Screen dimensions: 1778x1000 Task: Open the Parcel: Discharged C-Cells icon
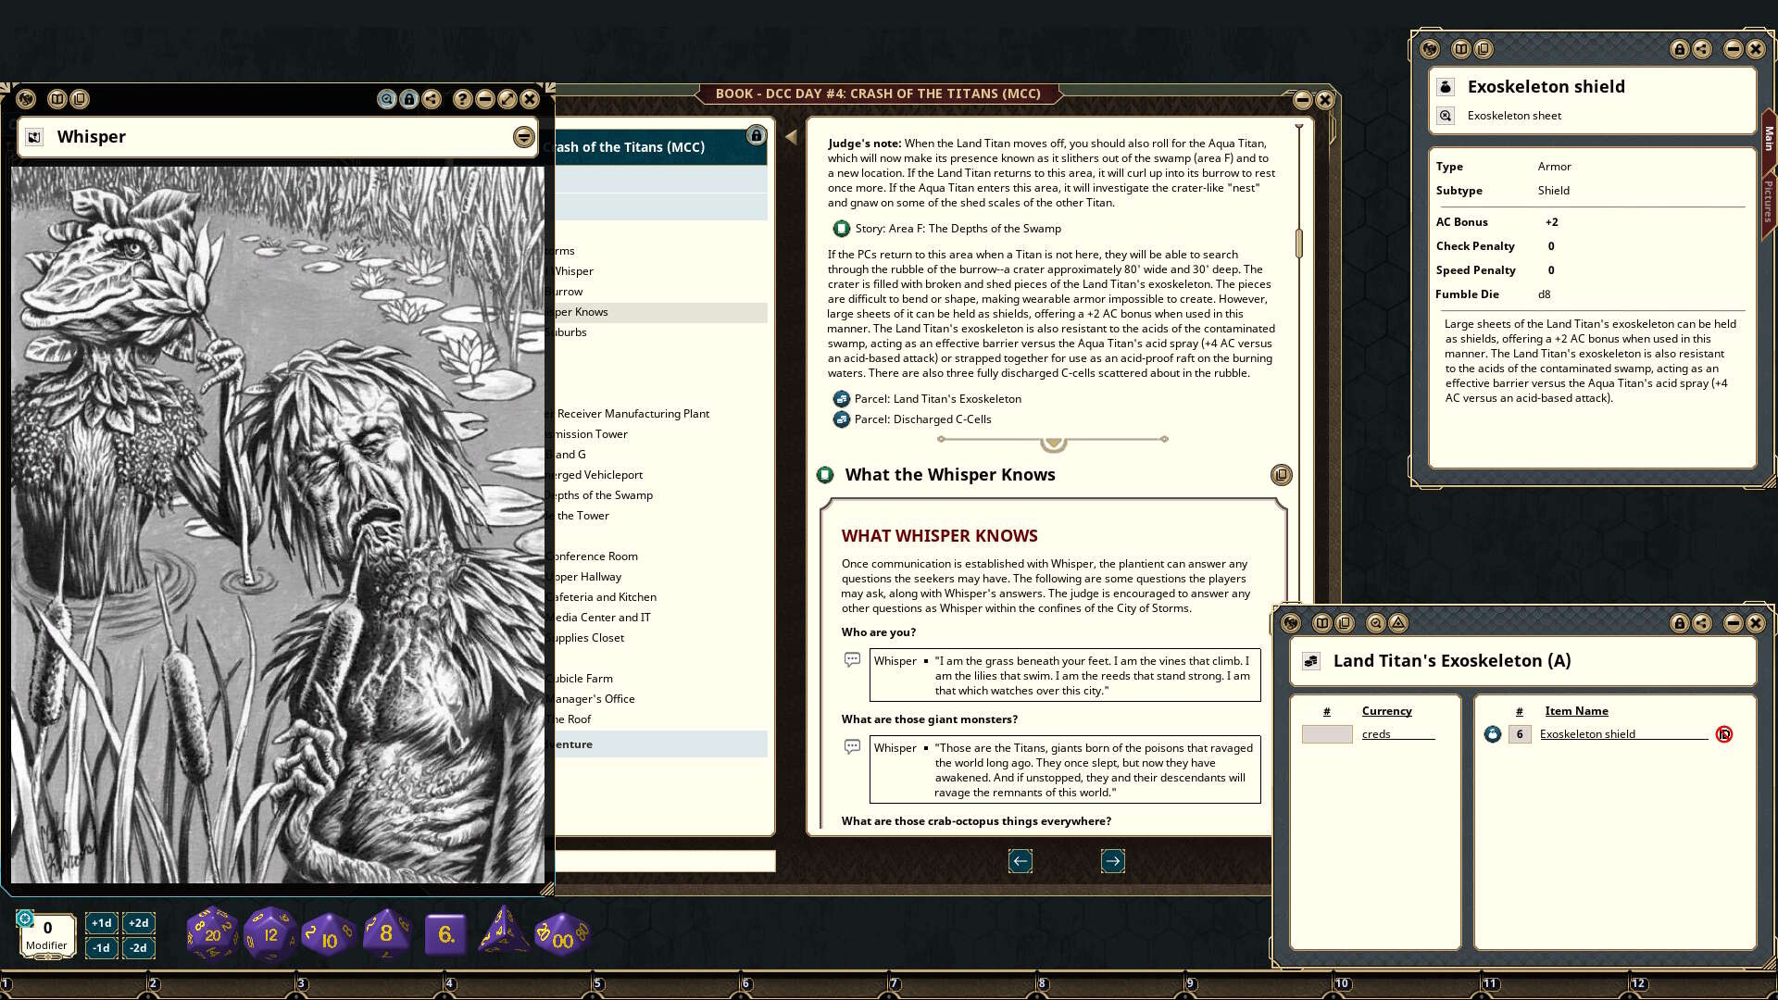(842, 419)
